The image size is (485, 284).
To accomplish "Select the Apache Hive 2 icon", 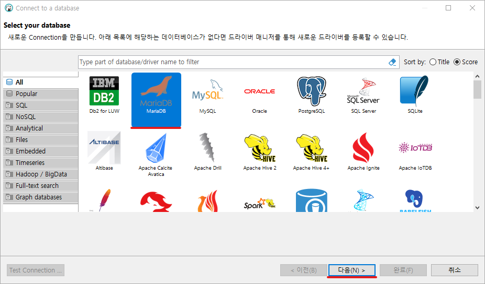I will point(259,148).
